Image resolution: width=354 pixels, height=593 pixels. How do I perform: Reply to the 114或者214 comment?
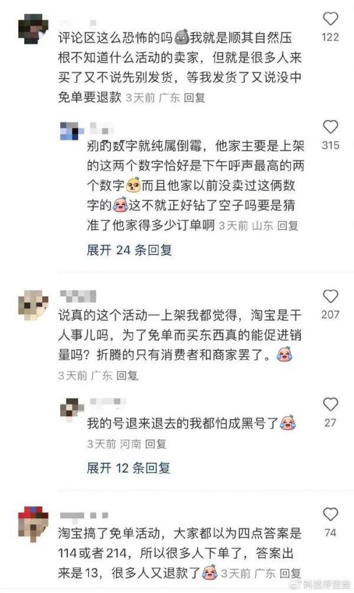pos(290,574)
